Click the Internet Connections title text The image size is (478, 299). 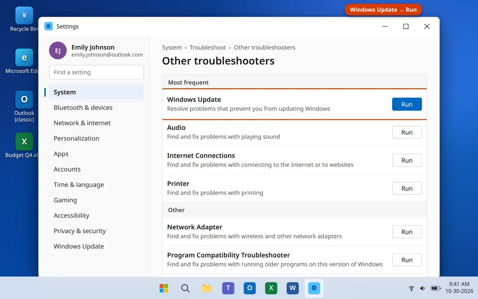[201, 156]
